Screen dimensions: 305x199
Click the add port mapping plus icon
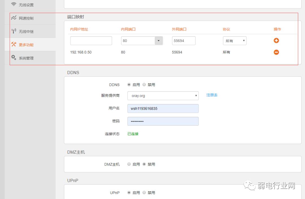[x=276, y=41]
